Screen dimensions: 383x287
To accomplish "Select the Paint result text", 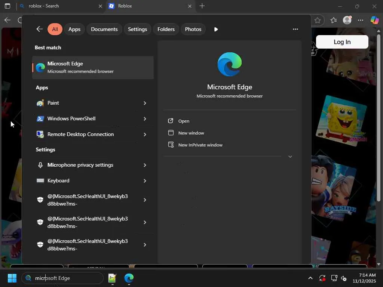I will point(53,103).
